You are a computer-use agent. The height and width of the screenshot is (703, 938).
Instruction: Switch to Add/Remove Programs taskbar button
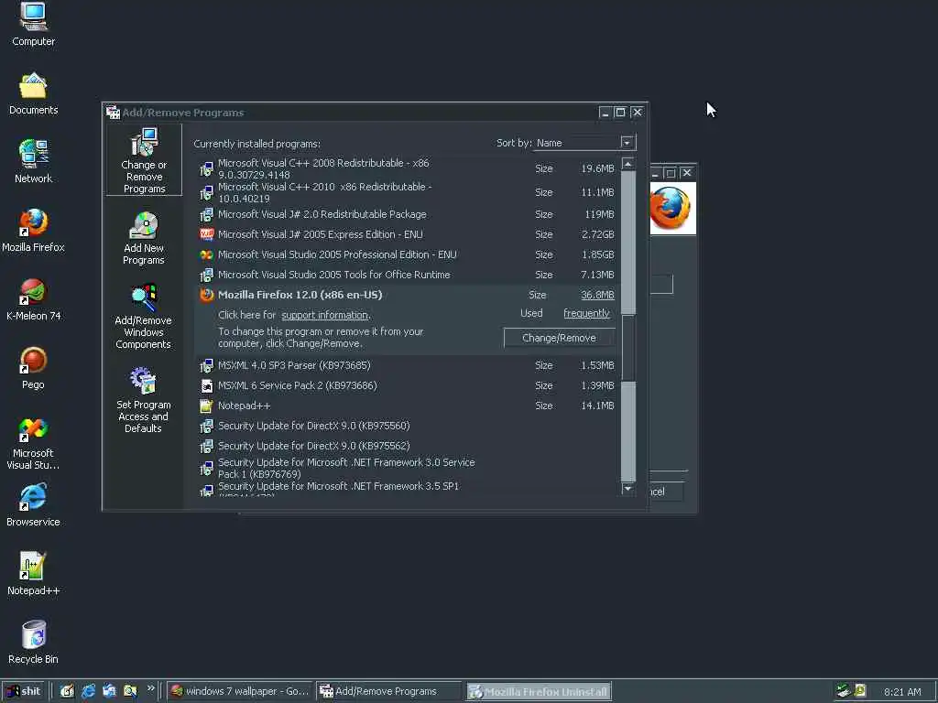(388, 691)
